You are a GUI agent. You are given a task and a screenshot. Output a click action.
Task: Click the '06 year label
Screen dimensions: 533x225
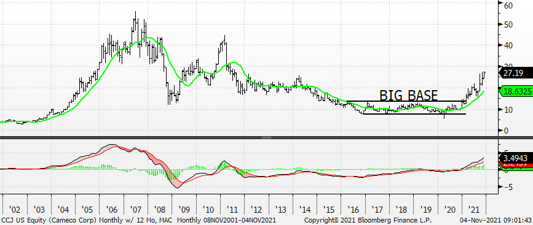pos(111,209)
